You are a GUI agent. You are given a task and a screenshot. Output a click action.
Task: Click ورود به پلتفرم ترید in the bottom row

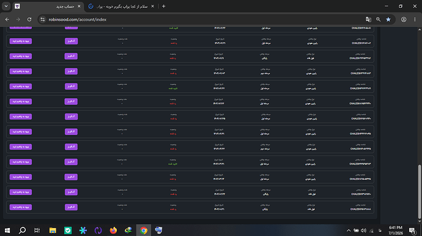(x=21, y=207)
